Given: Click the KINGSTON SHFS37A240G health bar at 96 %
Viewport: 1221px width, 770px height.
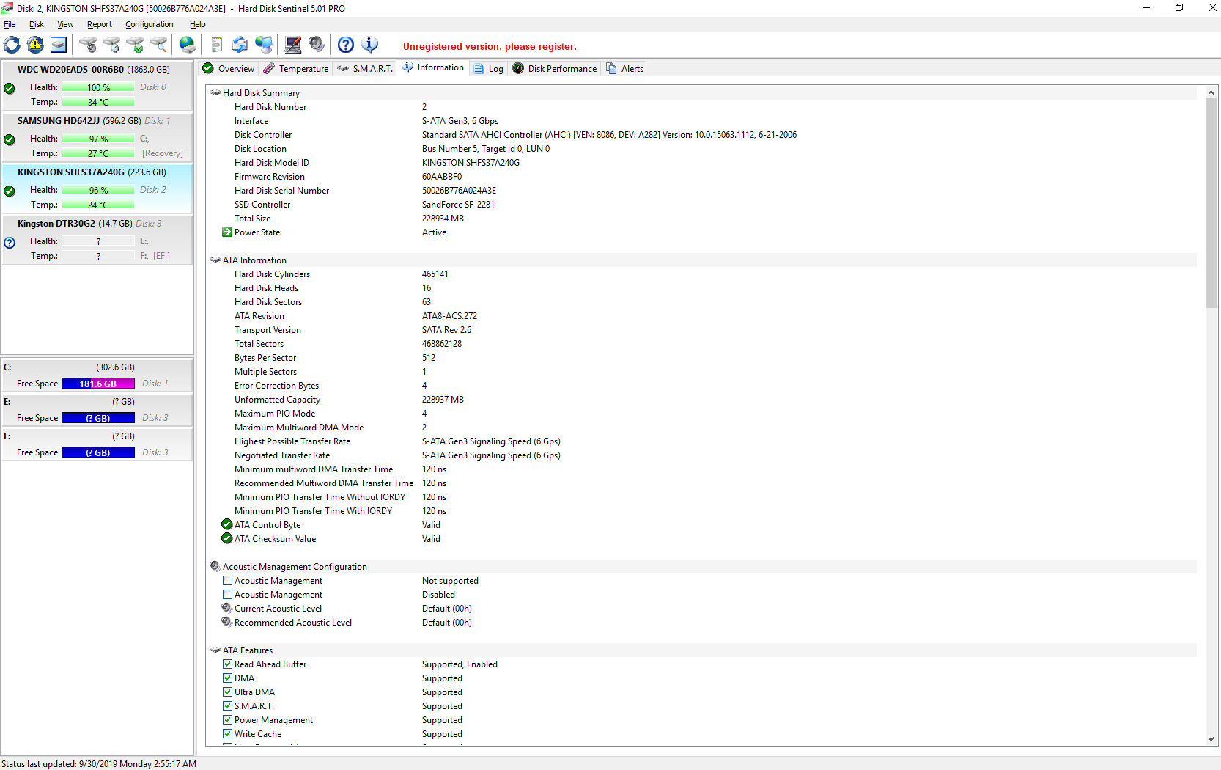Looking at the screenshot, I should (x=98, y=190).
